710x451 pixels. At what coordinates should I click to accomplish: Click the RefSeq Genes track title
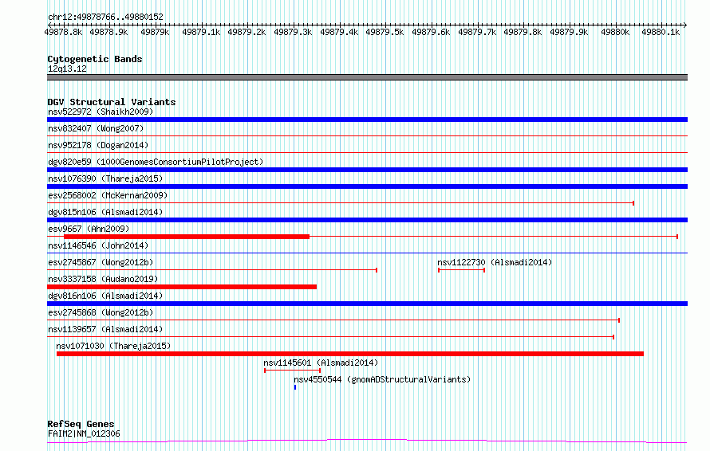tap(81, 424)
